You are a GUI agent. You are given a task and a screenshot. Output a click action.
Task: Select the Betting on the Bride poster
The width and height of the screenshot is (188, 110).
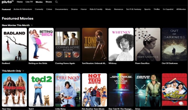tap(41, 45)
